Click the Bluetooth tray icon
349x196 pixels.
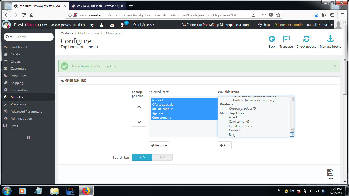323,191
